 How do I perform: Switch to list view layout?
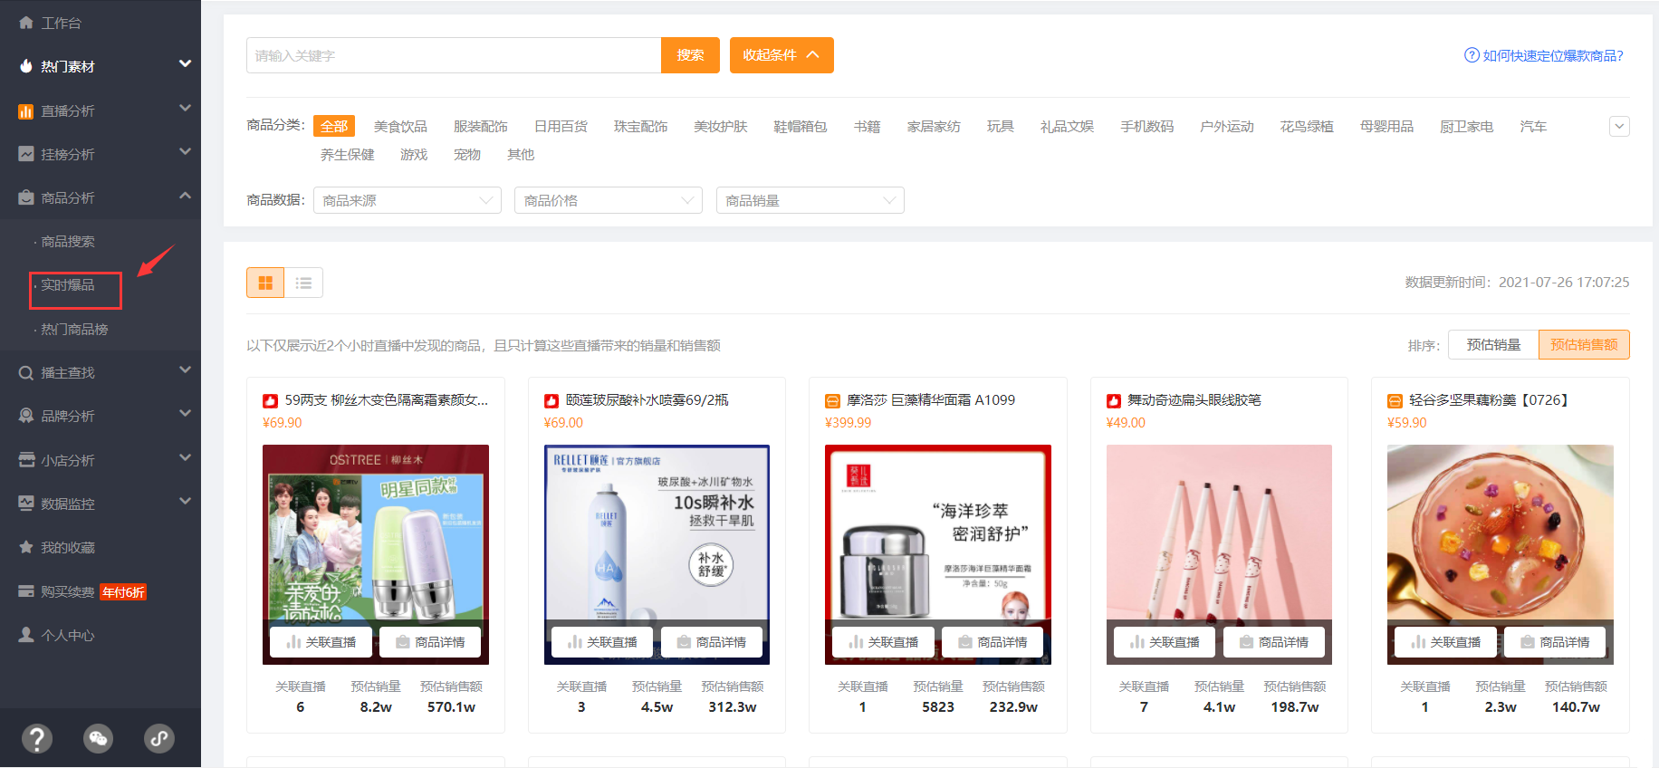click(303, 283)
